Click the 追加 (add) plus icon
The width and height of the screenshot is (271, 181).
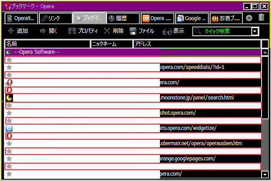(x=11, y=31)
